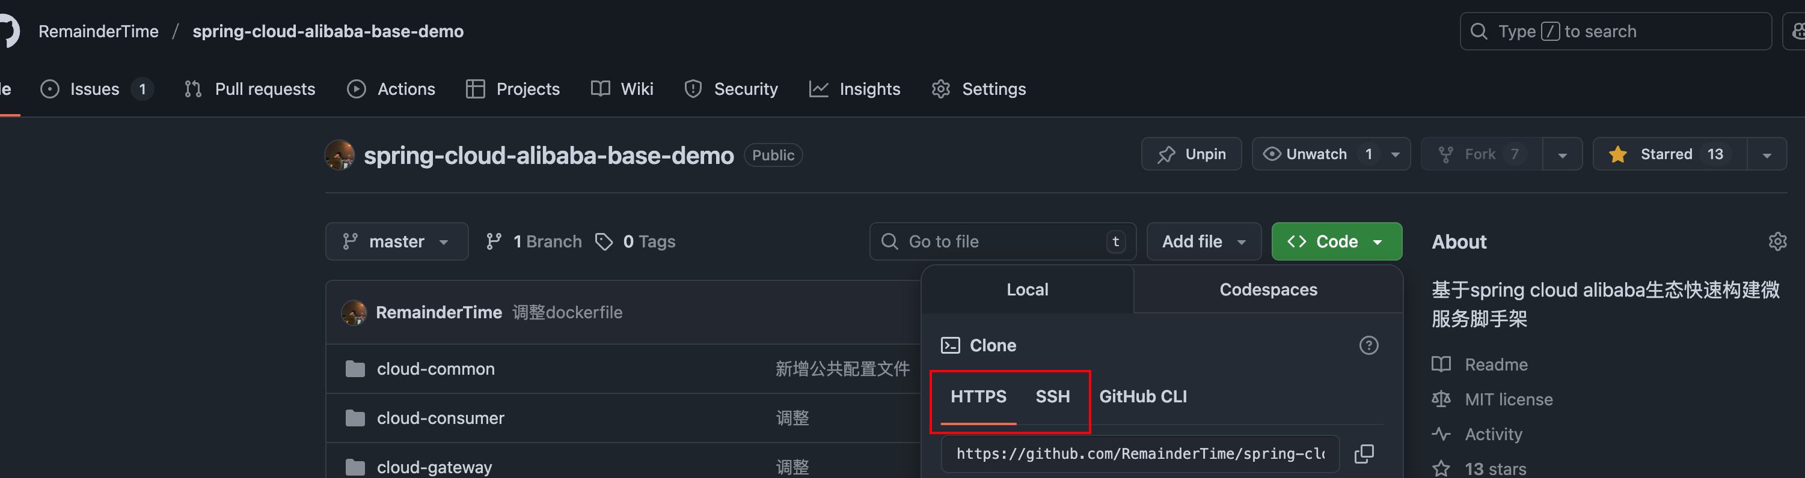Click the commit author avatar thumbnail
The image size is (1805, 478).
point(354,312)
